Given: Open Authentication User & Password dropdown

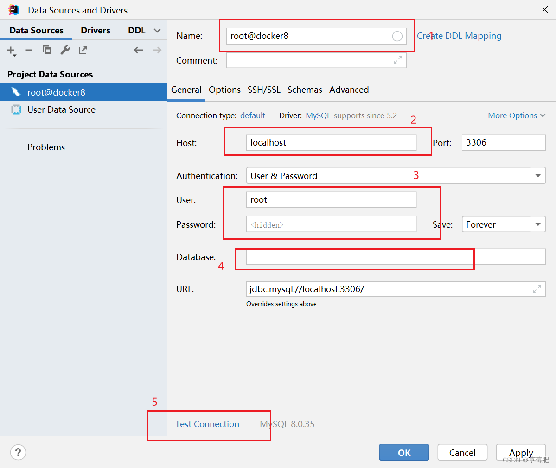Looking at the screenshot, I should tap(396, 175).
